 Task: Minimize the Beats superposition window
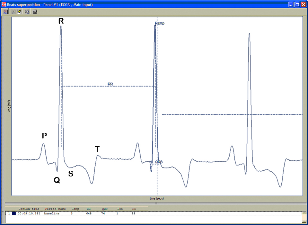point(291,4)
